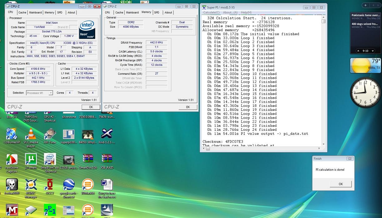The width and height of the screenshot is (382, 218).
Task: Show next headlines with the news gadget down arrow
Action: 373,51
